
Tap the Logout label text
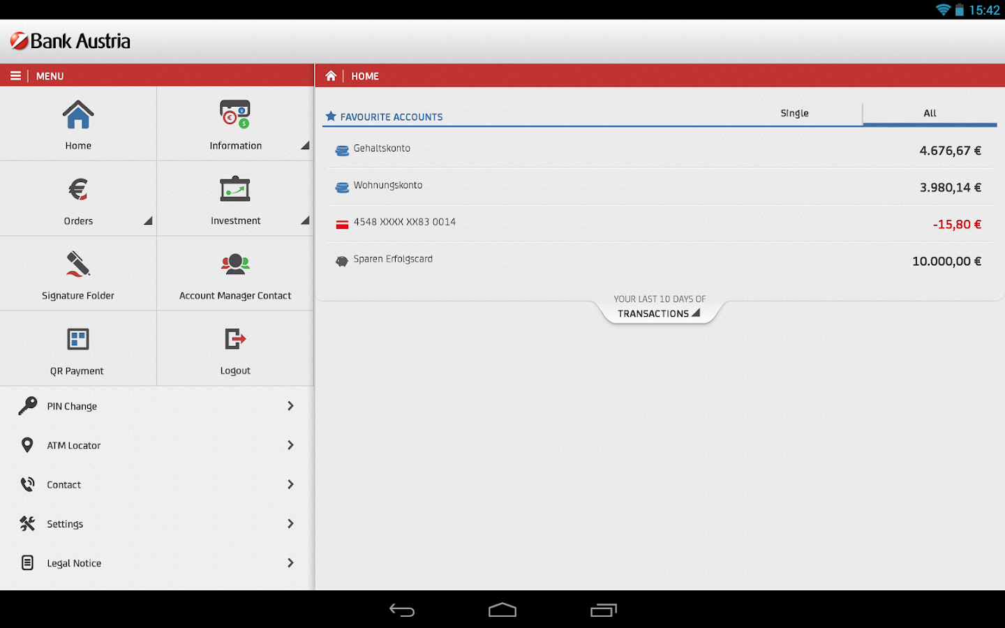235,371
